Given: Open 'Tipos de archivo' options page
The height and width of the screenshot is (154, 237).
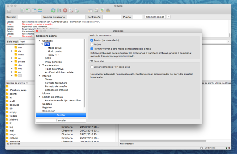Looking at the screenshot, I should click(x=54, y=69).
